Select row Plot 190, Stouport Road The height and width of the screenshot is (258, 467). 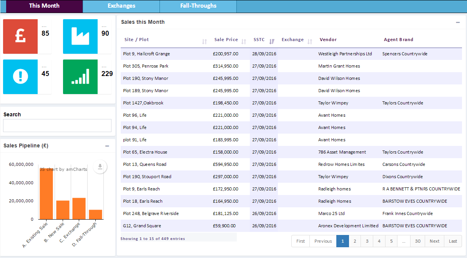tap(291, 177)
